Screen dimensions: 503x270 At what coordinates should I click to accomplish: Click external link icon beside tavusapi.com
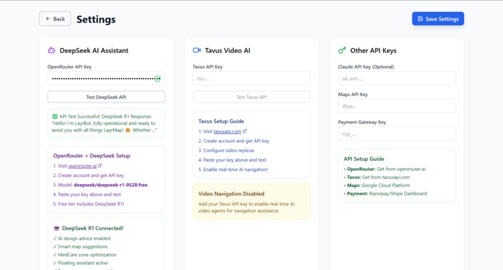(x=245, y=131)
